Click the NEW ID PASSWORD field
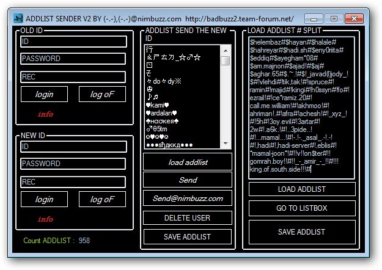This screenshot has width=382, height=270. [73, 163]
